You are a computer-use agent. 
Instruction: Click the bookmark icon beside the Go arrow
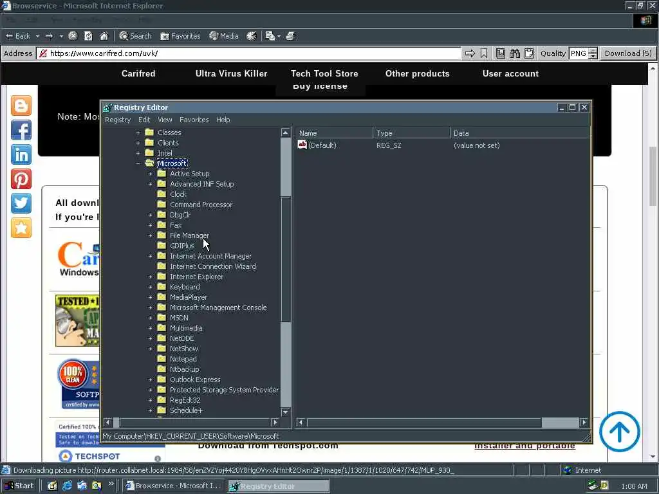pos(484,53)
